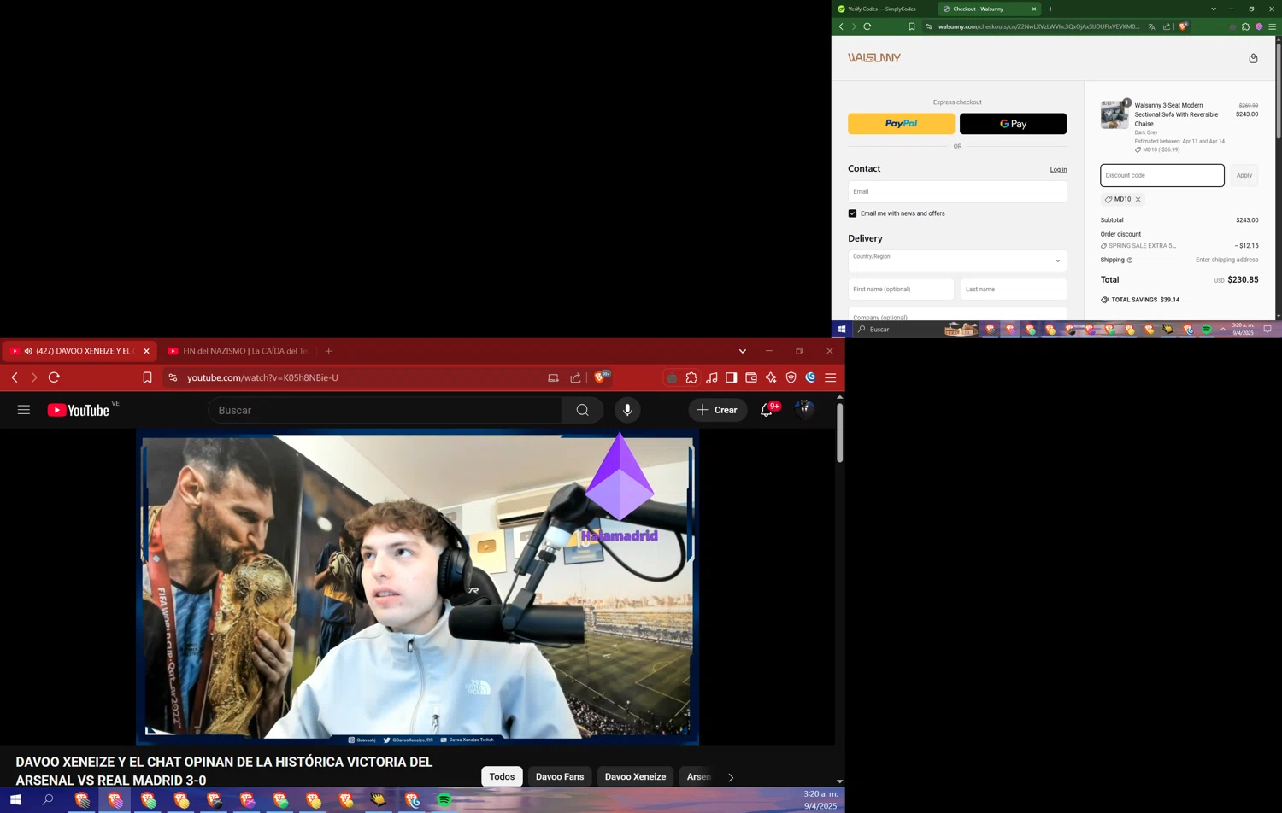This screenshot has width=1282, height=813.
Task: Open Spotify from the bottom taskbar
Action: pos(444,800)
